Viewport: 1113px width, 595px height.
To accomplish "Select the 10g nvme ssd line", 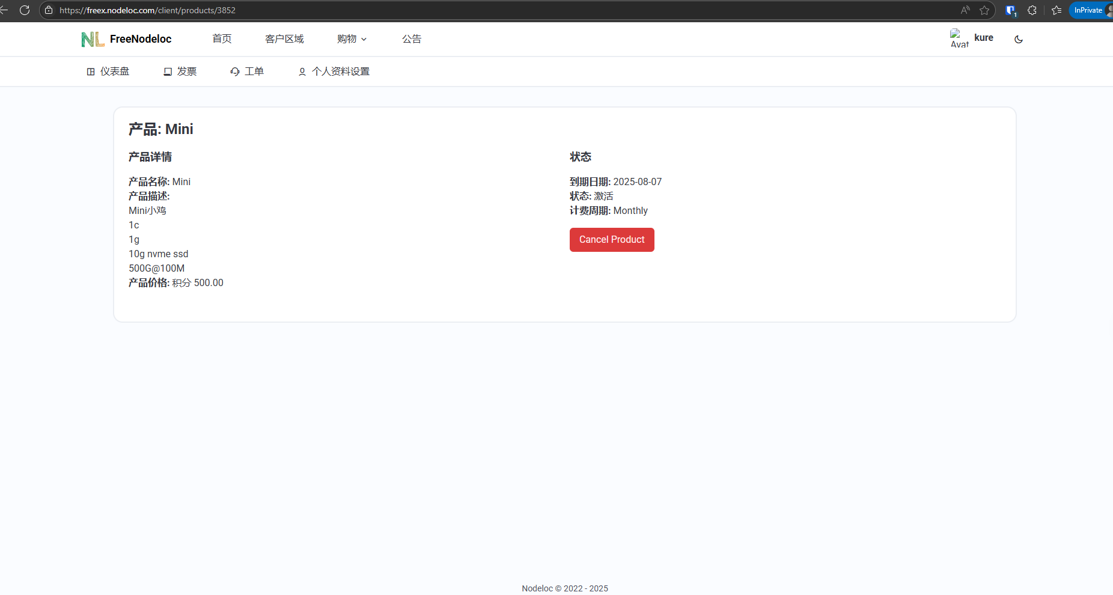I will pos(159,254).
